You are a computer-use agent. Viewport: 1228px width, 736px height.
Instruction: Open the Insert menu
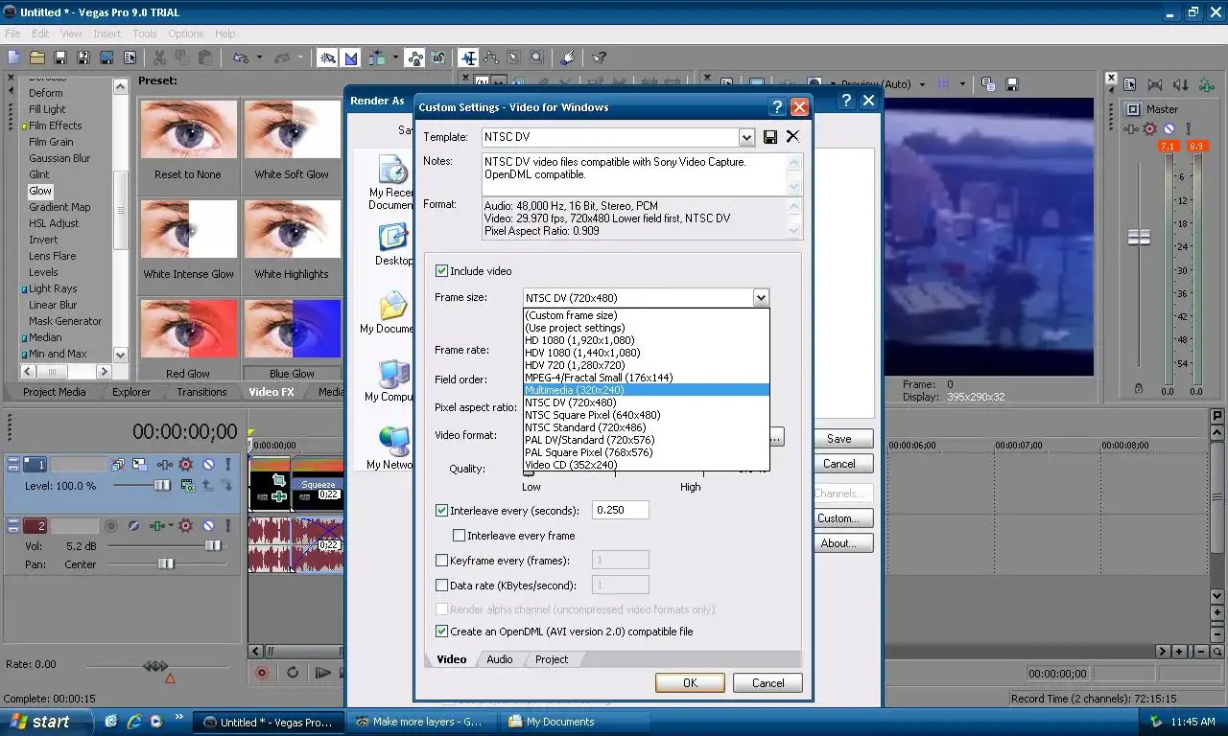pyautogui.click(x=106, y=34)
